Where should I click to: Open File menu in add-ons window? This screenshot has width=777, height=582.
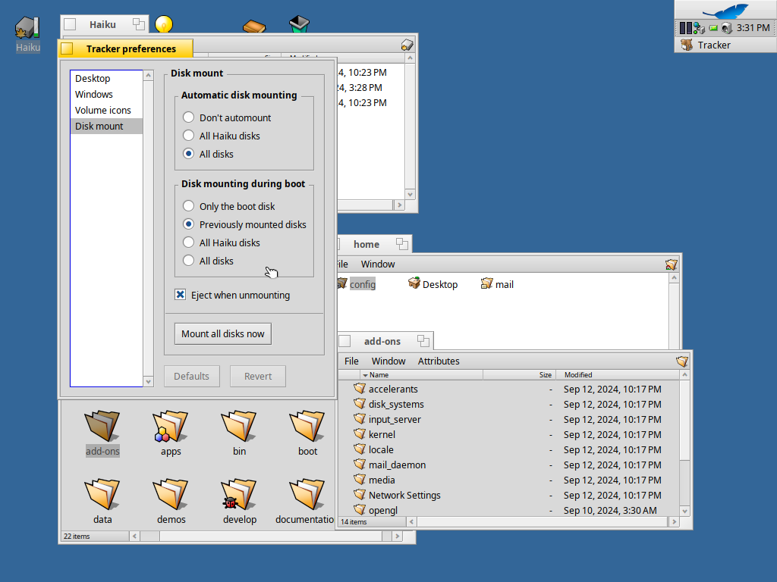pos(351,361)
